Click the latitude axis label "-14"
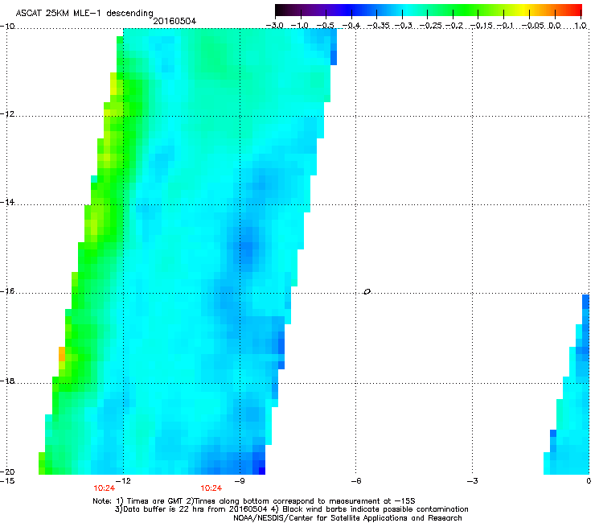The image size is (595, 523). (7, 202)
